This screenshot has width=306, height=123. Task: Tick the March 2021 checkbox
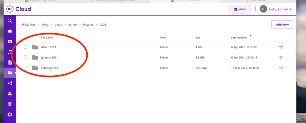(x=25, y=47)
